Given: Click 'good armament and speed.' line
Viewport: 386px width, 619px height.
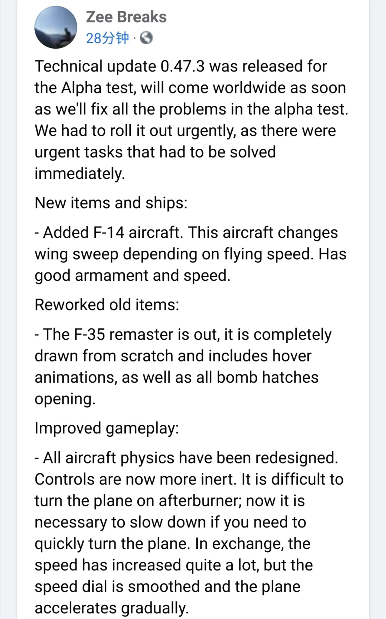Looking at the screenshot, I should (x=133, y=276).
